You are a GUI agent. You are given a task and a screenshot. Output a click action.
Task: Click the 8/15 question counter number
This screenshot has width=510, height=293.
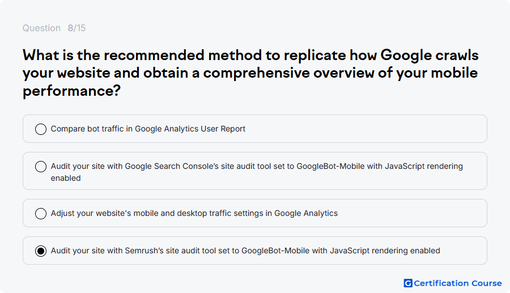tap(76, 28)
